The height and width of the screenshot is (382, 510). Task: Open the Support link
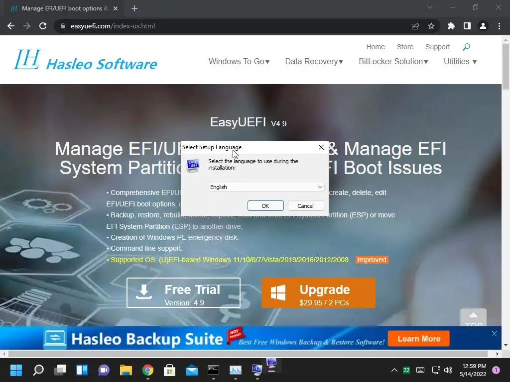pos(437,47)
